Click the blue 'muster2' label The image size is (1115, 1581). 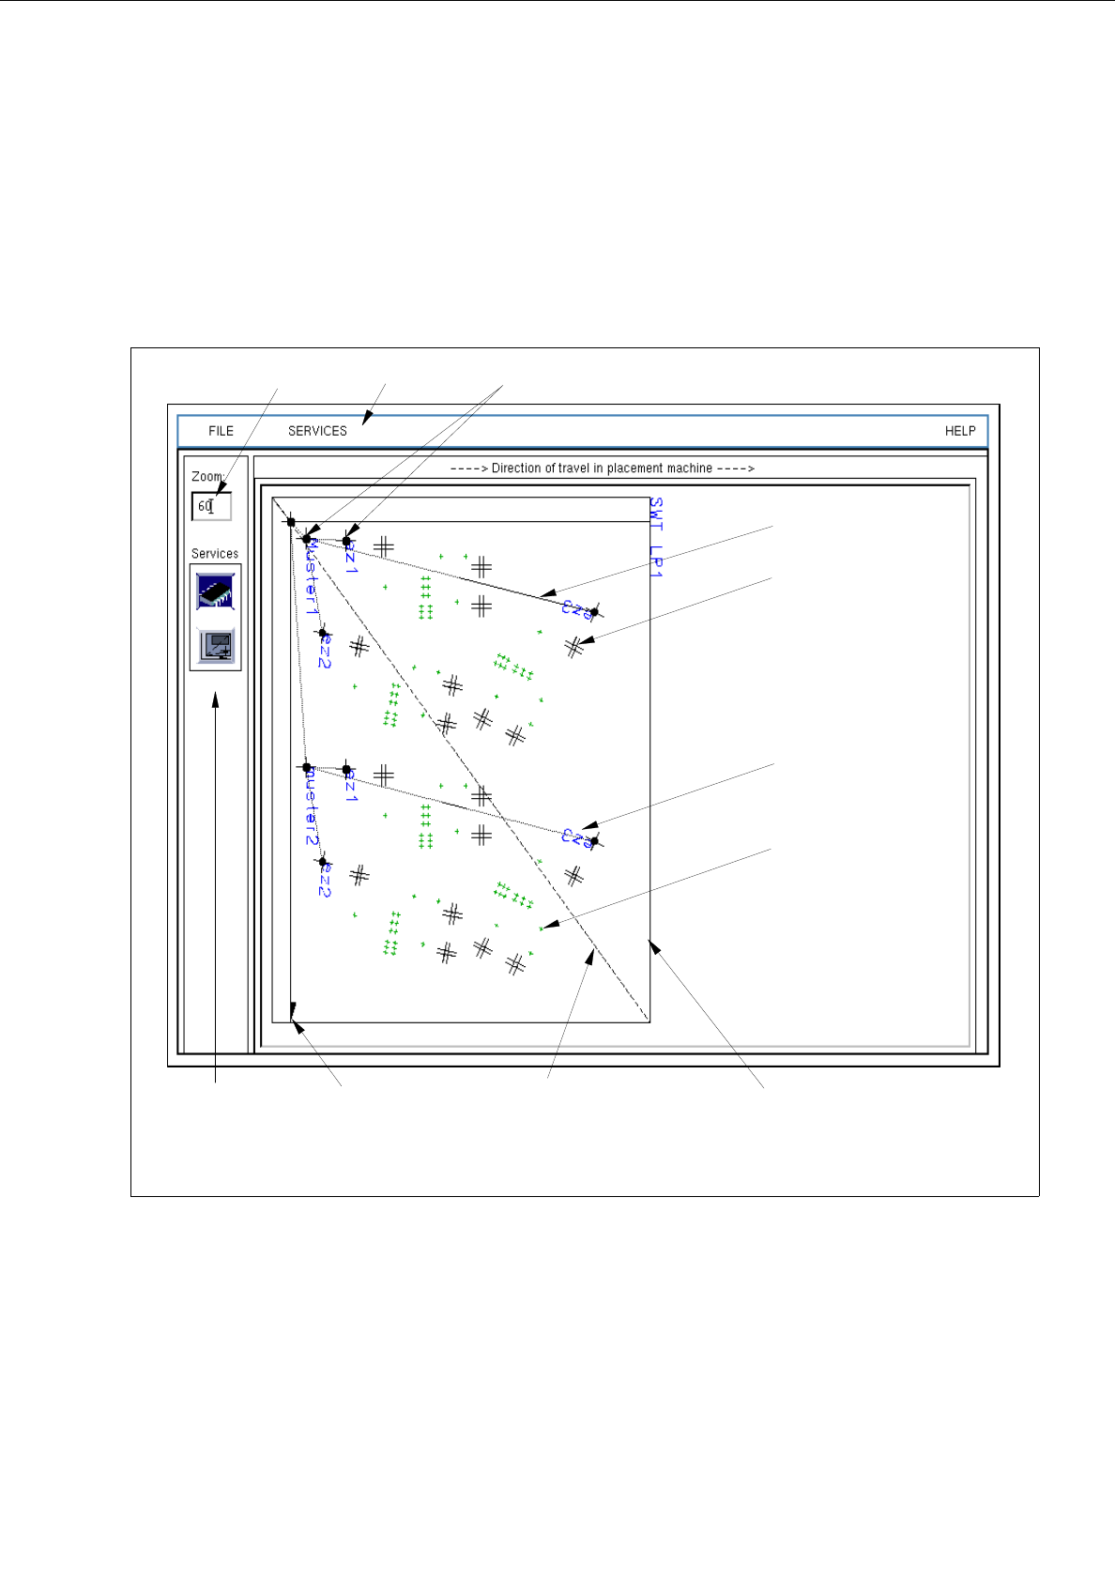[x=312, y=806]
